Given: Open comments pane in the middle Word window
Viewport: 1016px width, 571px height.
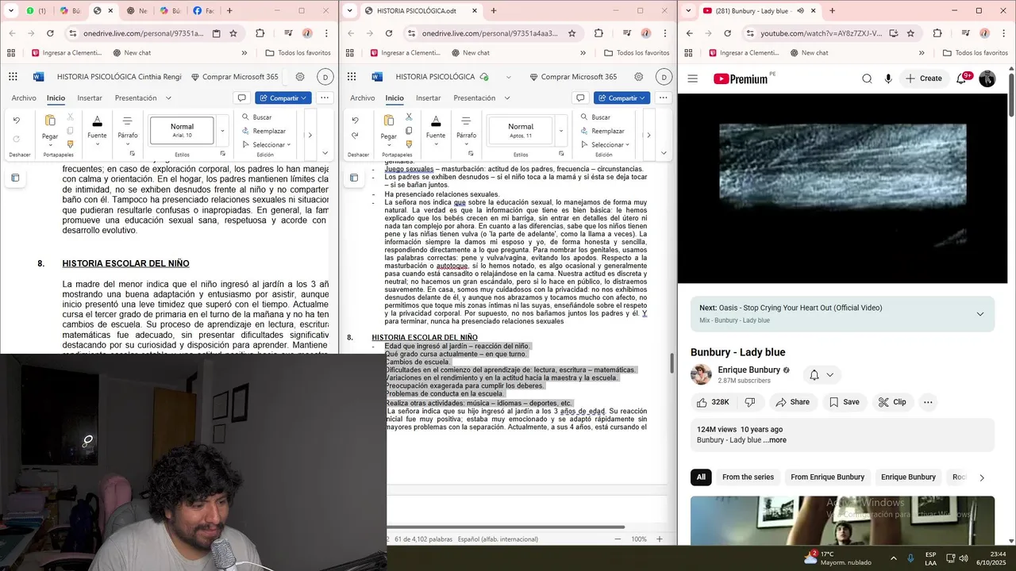Looking at the screenshot, I should click(x=580, y=98).
